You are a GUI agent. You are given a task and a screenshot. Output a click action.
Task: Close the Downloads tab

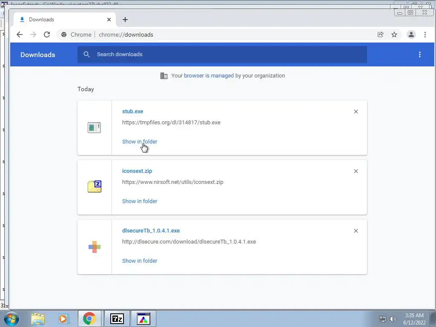[109, 20]
